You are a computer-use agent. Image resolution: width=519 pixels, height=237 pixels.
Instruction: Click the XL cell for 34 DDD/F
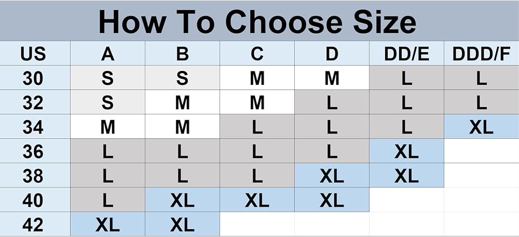pyautogui.click(x=481, y=126)
